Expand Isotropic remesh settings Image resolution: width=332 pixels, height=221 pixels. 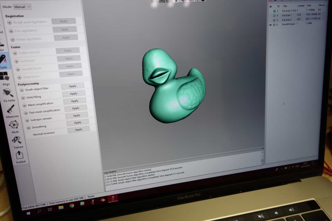(x=27, y=120)
